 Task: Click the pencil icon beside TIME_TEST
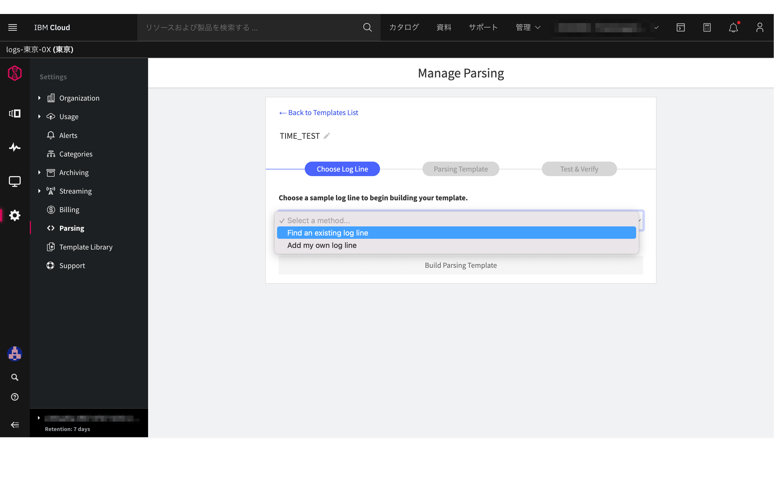tap(327, 136)
